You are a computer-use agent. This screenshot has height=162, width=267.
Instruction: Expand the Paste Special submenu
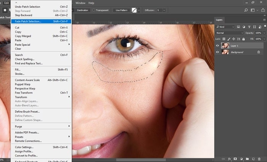41,45
